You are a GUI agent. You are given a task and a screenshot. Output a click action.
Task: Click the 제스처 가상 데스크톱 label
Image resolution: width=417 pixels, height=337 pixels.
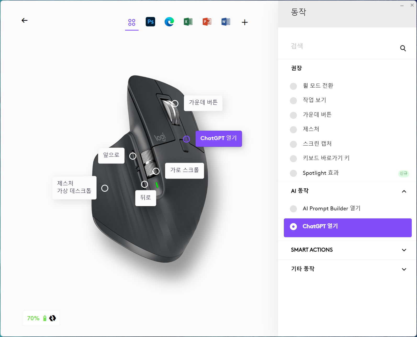point(74,188)
